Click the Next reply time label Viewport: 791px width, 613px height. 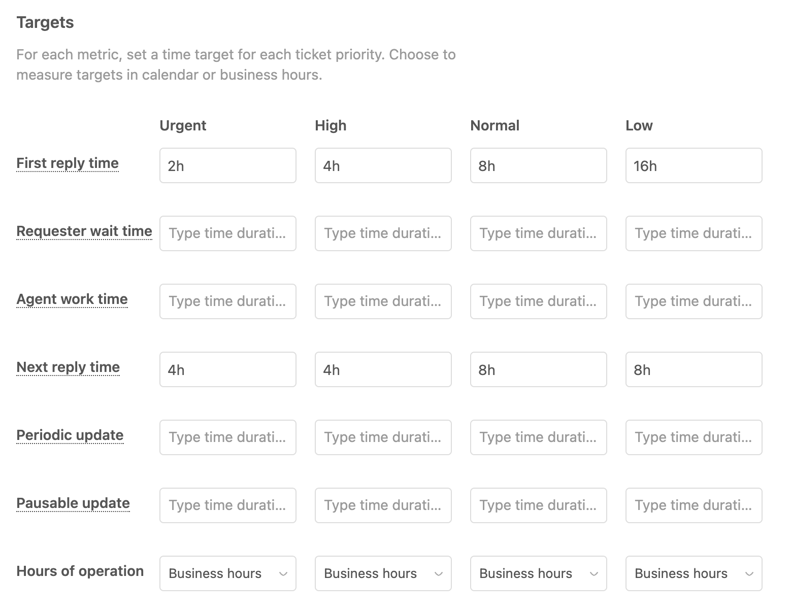pyautogui.click(x=68, y=367)
